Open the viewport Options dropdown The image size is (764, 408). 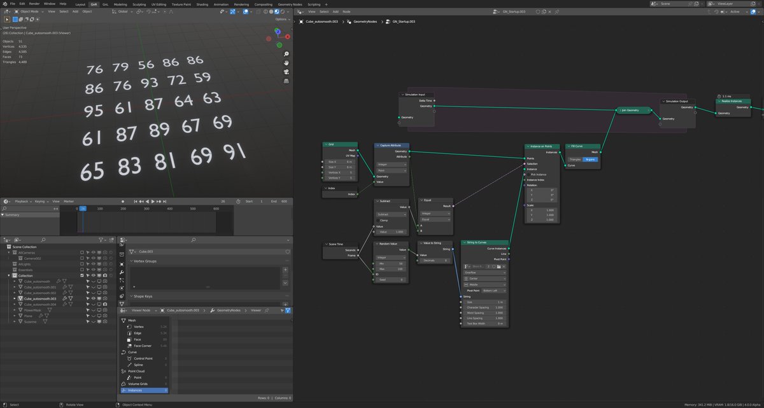coord(283,19)
